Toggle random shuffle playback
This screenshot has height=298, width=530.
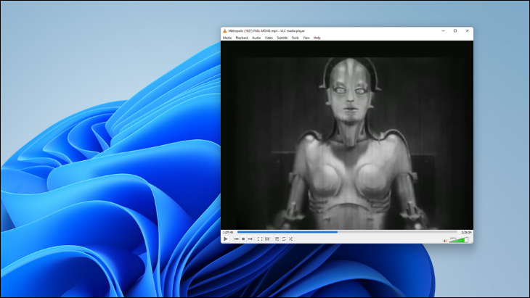290,239
